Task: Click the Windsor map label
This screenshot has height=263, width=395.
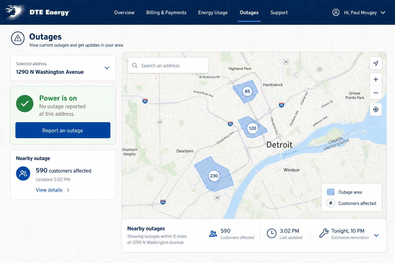Action: pyautogui.click(x=291, y=170)
